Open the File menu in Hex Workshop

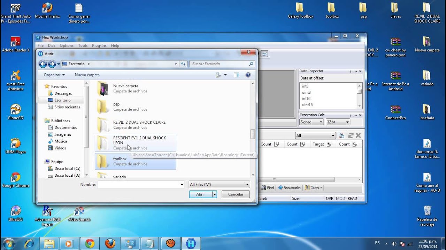coord(40,45)
